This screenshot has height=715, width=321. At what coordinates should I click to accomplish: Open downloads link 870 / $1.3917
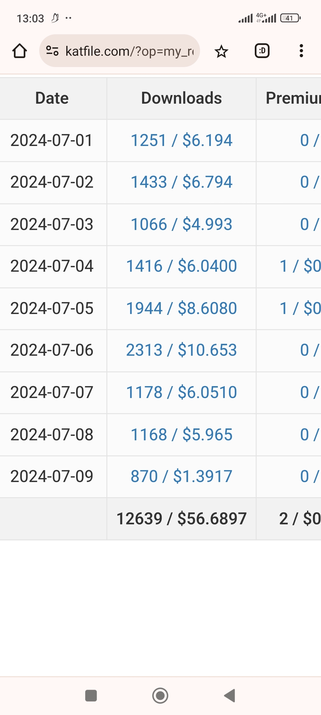point(181,476)
